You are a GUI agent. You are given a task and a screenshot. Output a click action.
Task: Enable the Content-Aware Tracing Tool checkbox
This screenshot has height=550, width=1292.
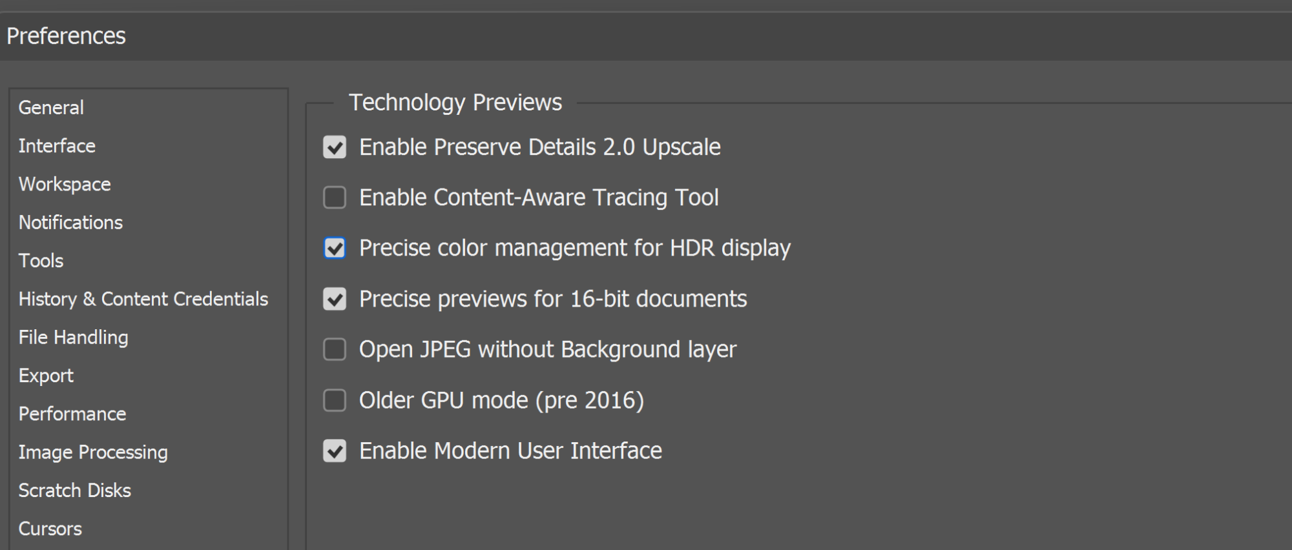point(335,198)
